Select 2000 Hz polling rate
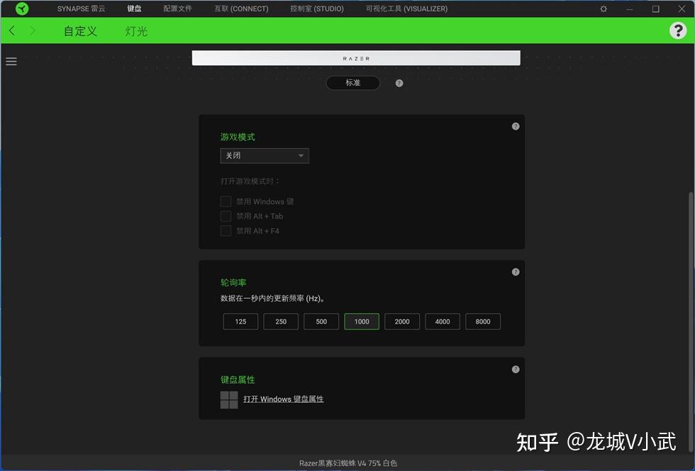 click(x=402, y=322)
